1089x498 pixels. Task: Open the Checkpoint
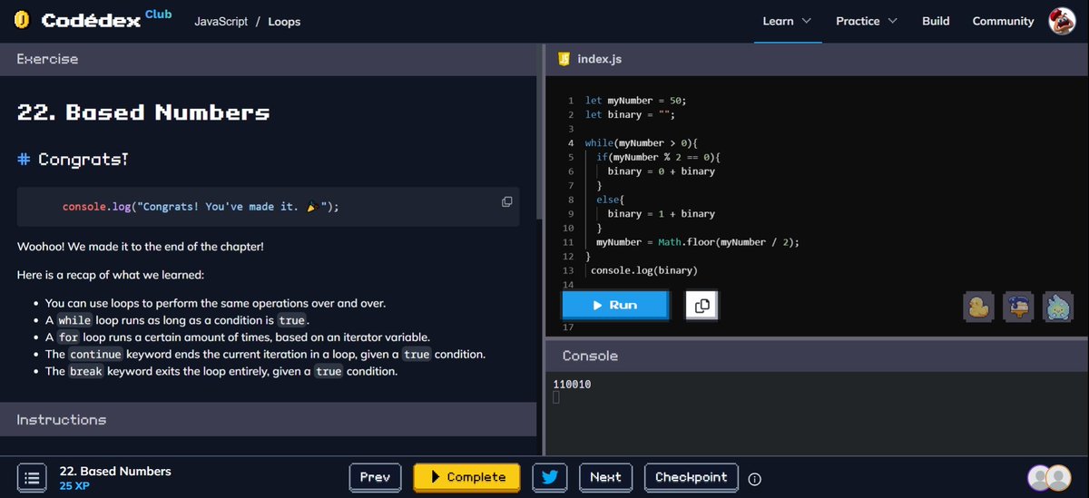[691, 477]
